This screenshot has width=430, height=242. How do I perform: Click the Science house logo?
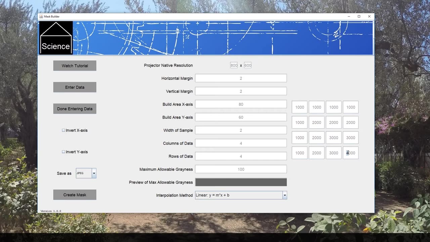tap(56, 37)
